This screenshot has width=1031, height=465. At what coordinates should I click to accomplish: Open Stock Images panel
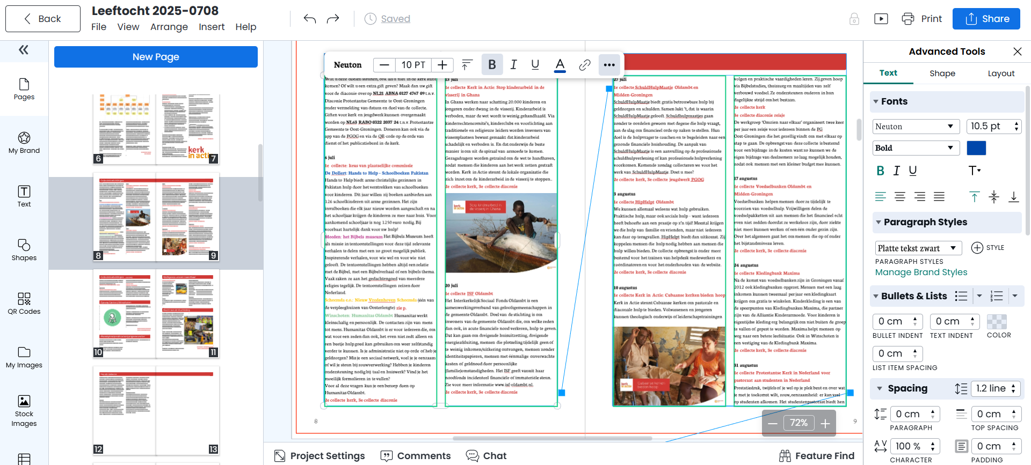[x=24, y=411]
